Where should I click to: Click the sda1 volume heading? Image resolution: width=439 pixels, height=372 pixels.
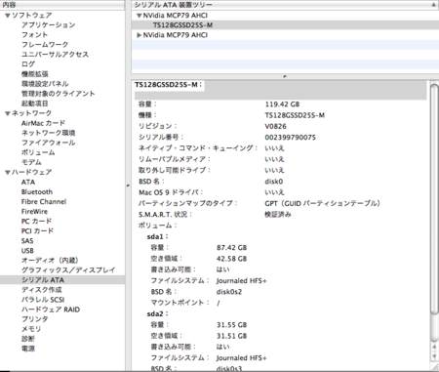pos(158,236)
